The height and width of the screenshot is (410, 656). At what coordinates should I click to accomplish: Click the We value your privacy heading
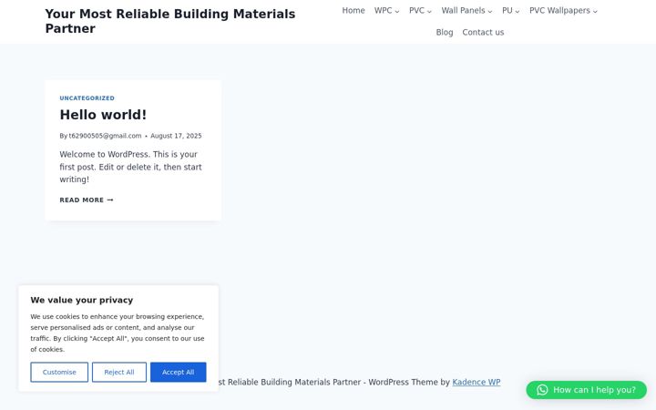(82, 300)
